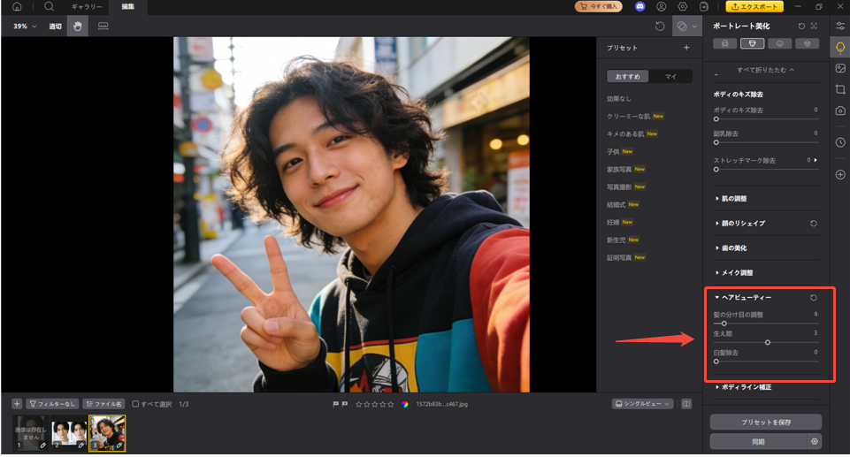Select the マイ presets tab
The width and height of the screenshot is (850, 457).
click(670, 76)
